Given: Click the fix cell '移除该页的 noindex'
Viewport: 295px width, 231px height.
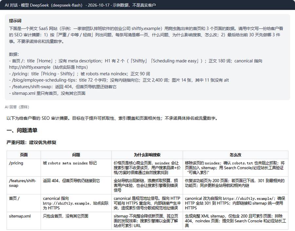Looking at the screenshot, I should coord(235,168).
